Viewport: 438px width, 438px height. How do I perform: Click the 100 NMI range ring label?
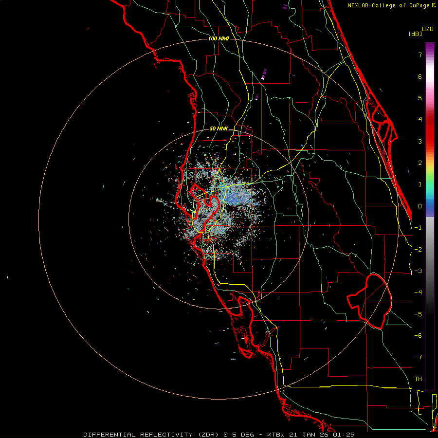(x=219, y=38)
